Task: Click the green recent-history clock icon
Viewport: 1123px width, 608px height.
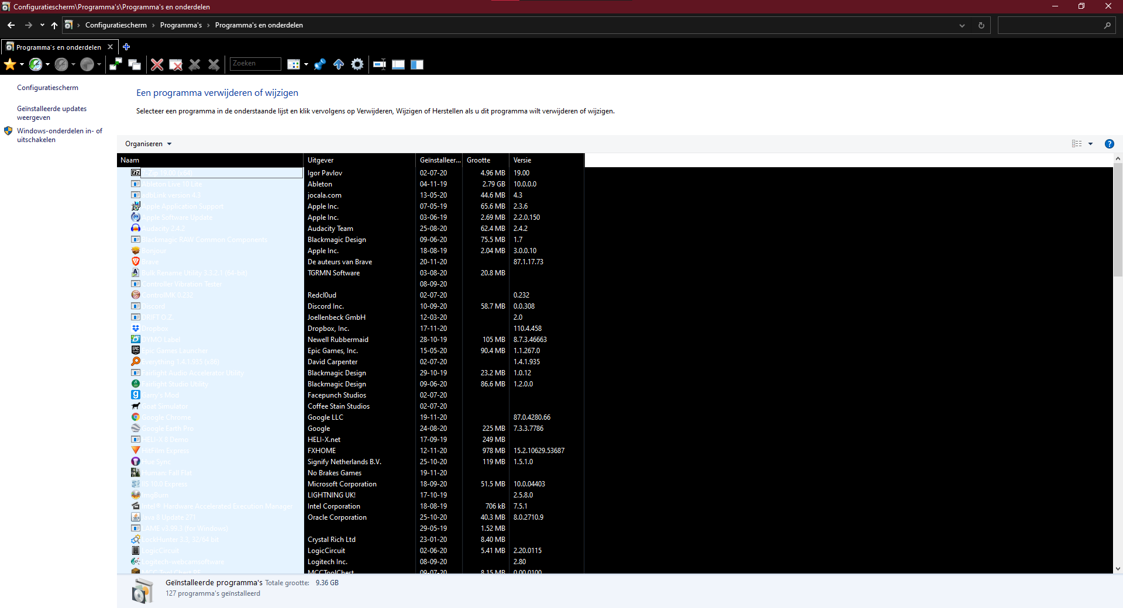Action: [36, 64]
